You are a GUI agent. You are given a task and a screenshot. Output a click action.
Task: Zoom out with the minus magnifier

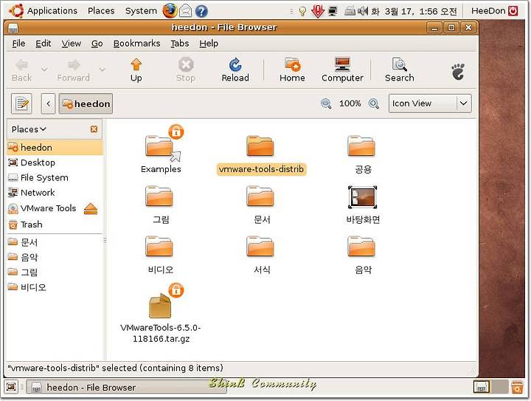(x=326, y=103)
